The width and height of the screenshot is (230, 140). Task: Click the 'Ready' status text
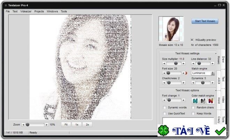pos(33,133)
